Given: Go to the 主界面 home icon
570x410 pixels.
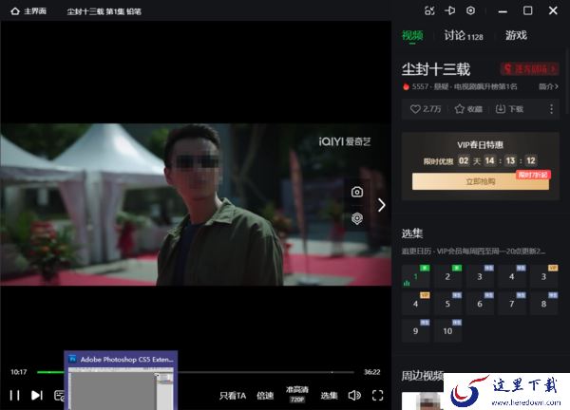Looking at the screenshot, I should 15,11.
